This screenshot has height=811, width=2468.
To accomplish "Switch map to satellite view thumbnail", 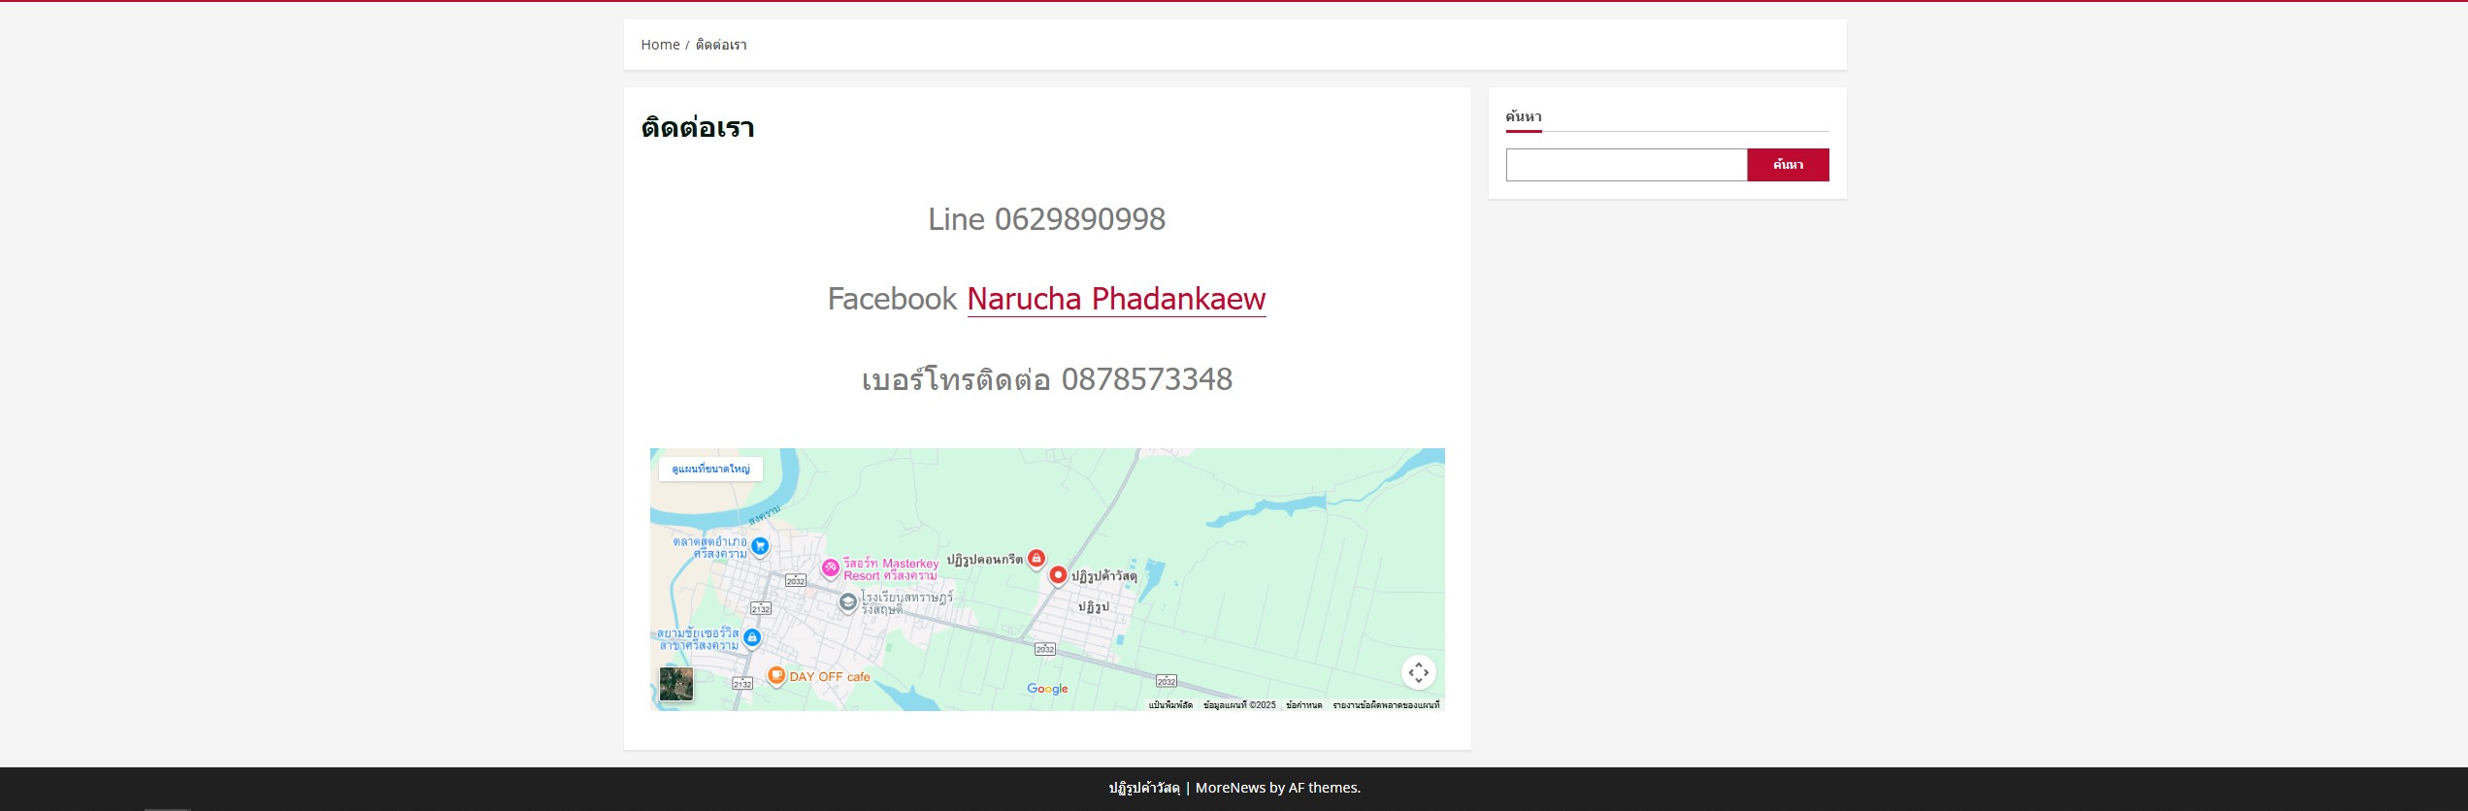I will click(676, 684).
